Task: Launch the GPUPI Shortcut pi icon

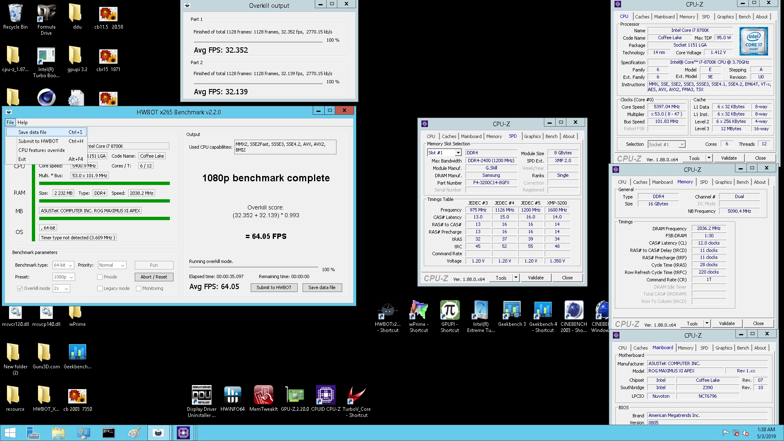Action: (450, 316)
